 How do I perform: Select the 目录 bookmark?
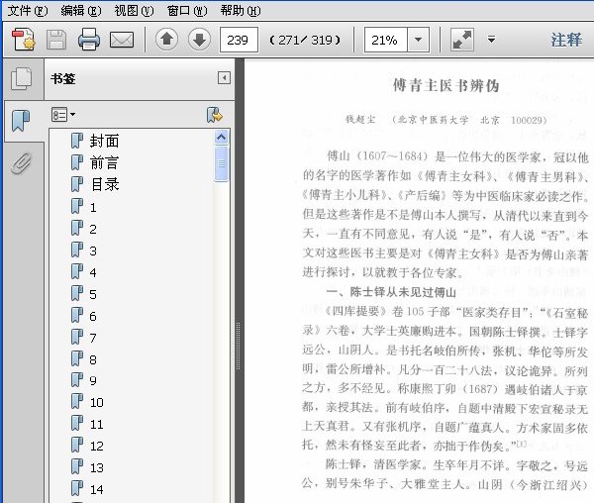tap(105, 185)
